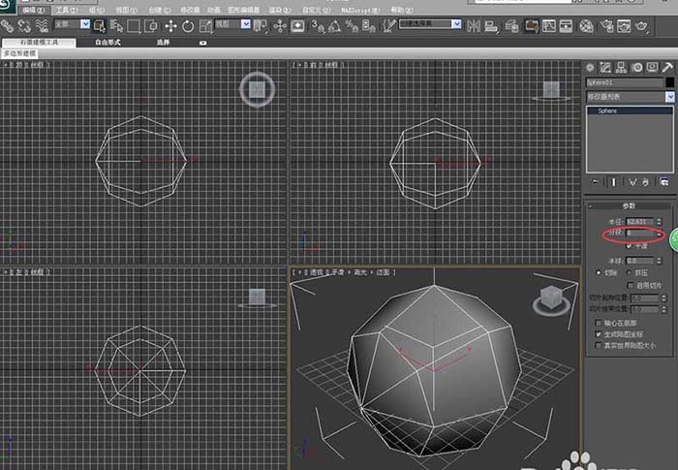This screenshot has height=470, width=678.
Task: Collapse the 参数 parameters rollout
Action: pyautogui.click(x=630, y=206)
